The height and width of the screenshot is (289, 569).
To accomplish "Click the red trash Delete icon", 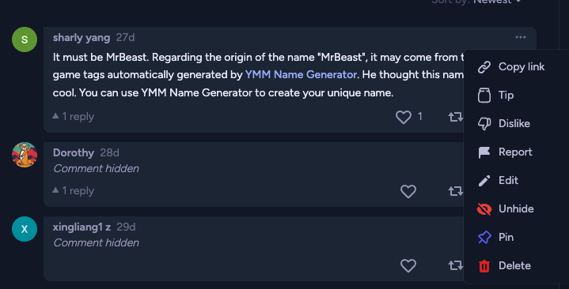I will click(484, 266).
